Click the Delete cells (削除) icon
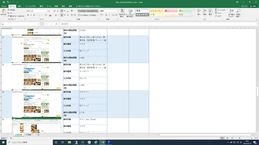Screen dimensions: 259x145 click(x=205, y=12)
